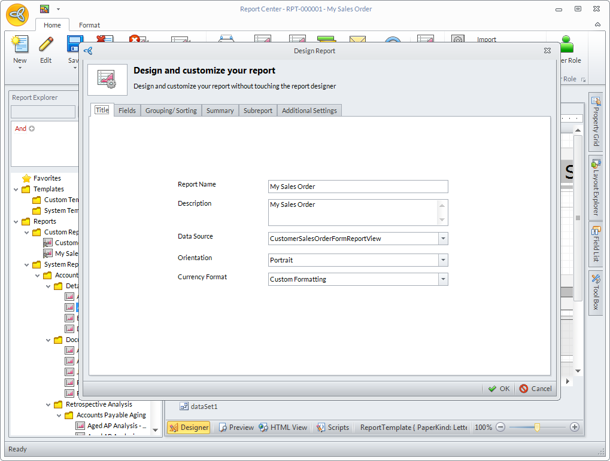The height and width of the screenshot is (461, 610).
Task: Switch to the Fields tab
Action: 127,111
